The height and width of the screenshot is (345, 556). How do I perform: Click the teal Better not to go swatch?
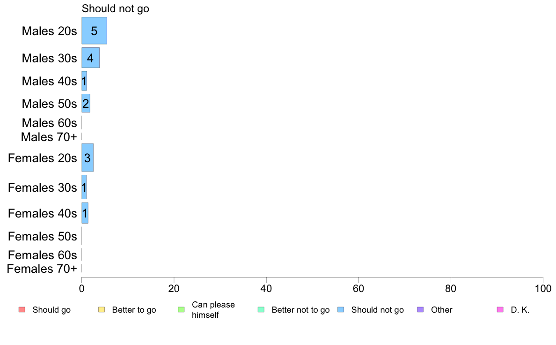point(261,309)
